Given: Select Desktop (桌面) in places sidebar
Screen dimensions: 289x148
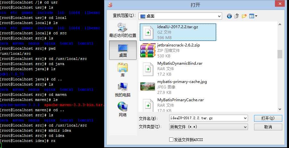Looking at the screenshot, I should [123, 50].
